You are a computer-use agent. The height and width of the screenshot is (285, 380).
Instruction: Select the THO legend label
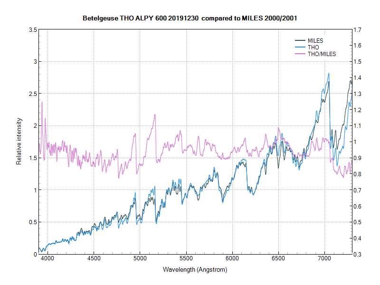tap(313, 47)
